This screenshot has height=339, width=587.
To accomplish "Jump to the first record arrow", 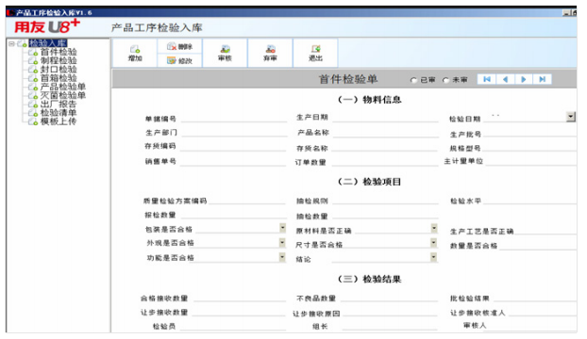I will pyautogui.click(x=487, y=79).
